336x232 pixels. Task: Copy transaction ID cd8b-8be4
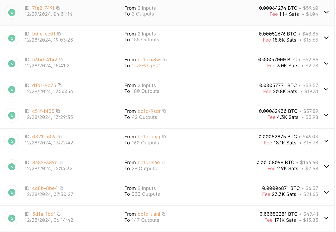[61, 188]
